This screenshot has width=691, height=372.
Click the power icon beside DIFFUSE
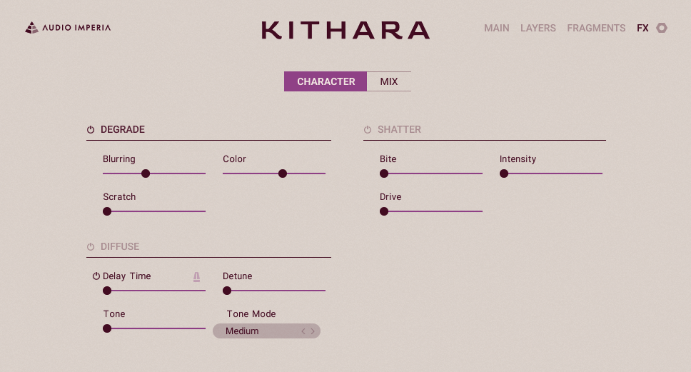(90, 247)
